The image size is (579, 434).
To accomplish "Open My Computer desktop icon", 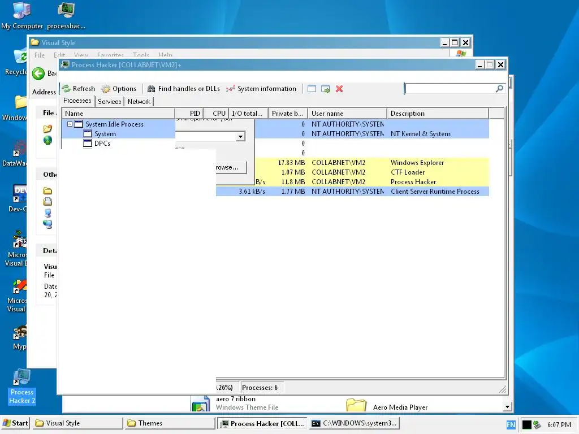I will tap(22, 16).
